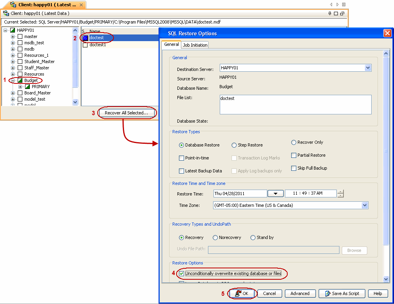Select Database Restore radio button
The image size is (394, 304).
181,145
